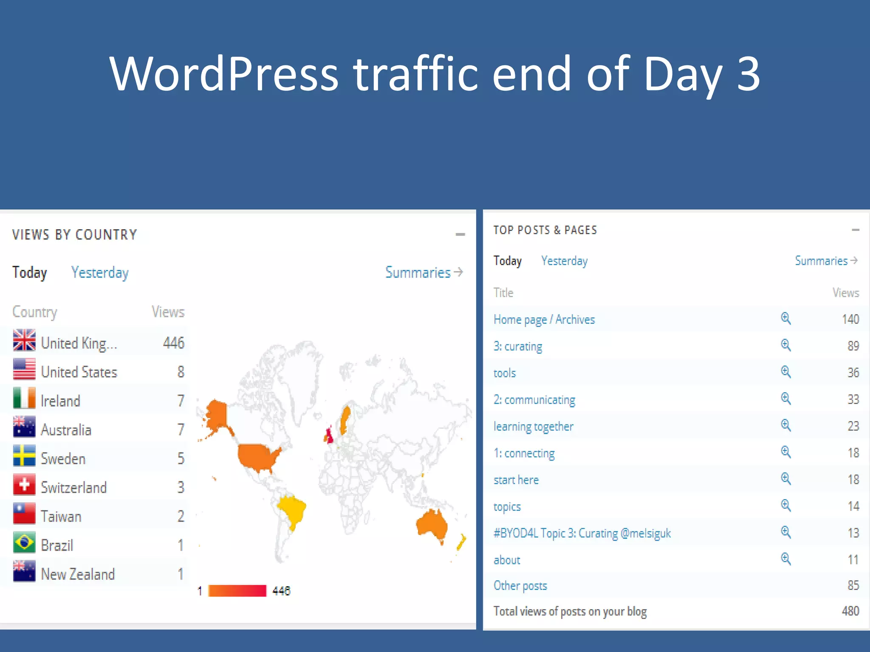
Task: Click the Switzerland country name
Action: coord(73,488)
